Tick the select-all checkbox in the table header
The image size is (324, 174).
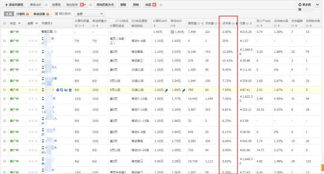tap(5, 23)
